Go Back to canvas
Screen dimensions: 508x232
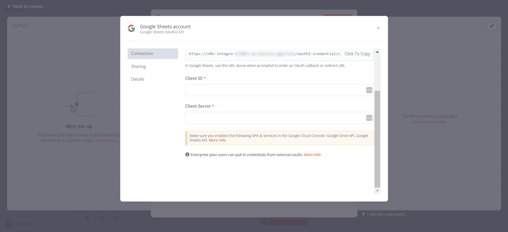(x=25, y=6)
